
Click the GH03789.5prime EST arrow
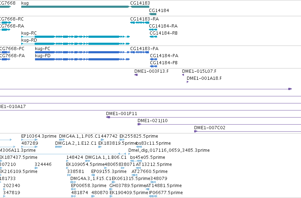pos(111,190)
